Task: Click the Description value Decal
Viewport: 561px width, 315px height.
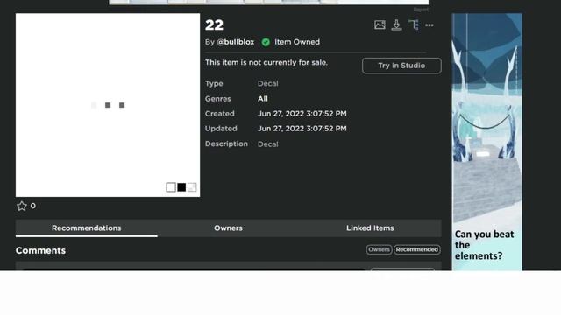Action: pyautogui.click(x=267, y=144)
